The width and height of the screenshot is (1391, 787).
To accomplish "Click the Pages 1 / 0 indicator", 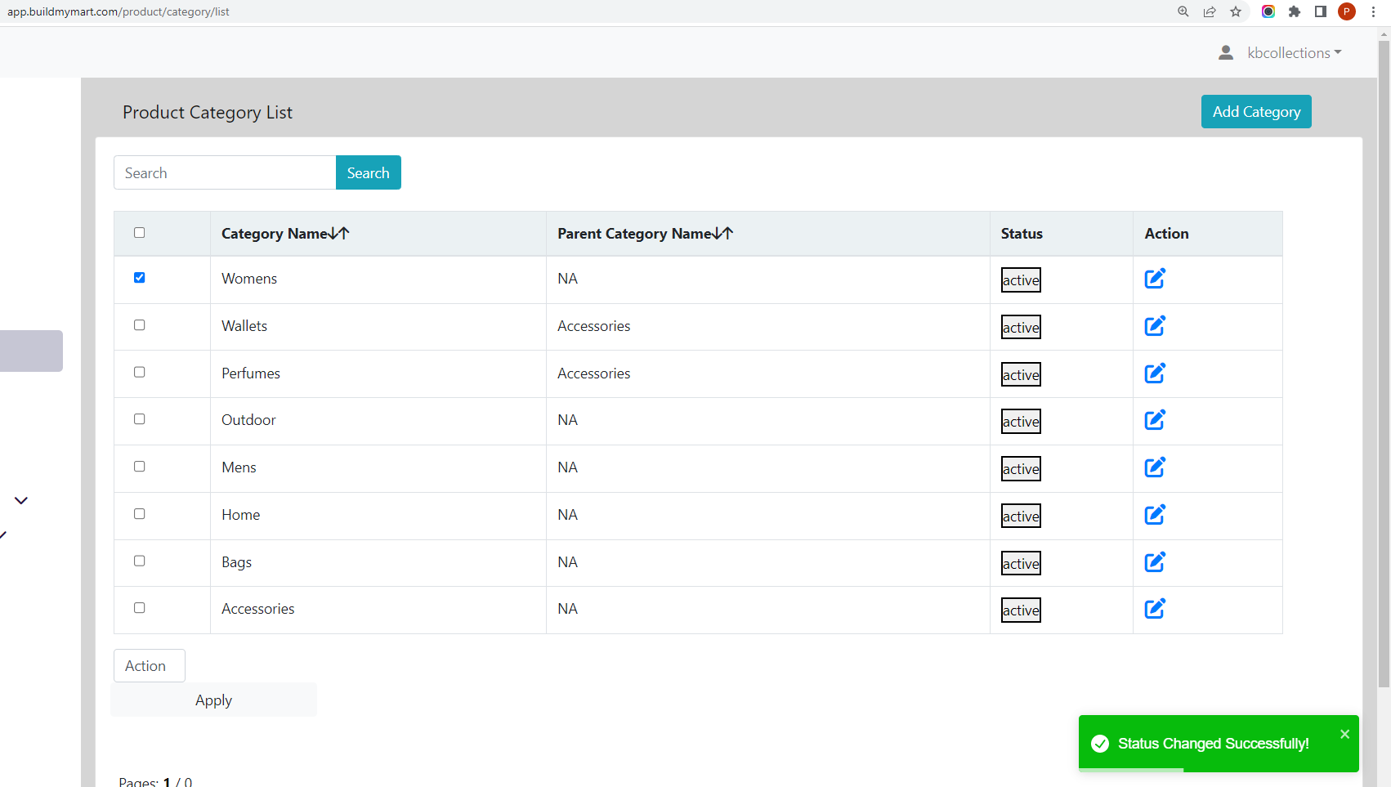I will [155, 782].
